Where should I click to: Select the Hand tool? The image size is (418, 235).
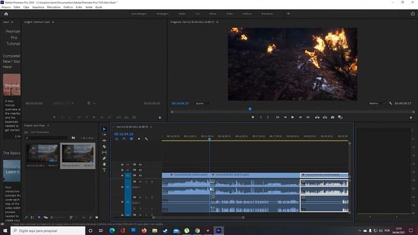pos(104,164)
